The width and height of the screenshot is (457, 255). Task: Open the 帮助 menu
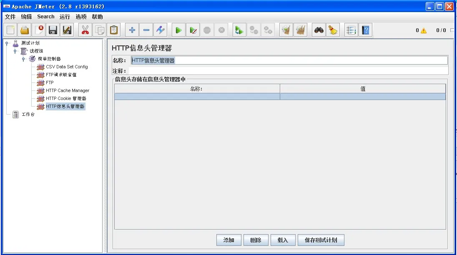pyautogui.click(x=97, y=17)
